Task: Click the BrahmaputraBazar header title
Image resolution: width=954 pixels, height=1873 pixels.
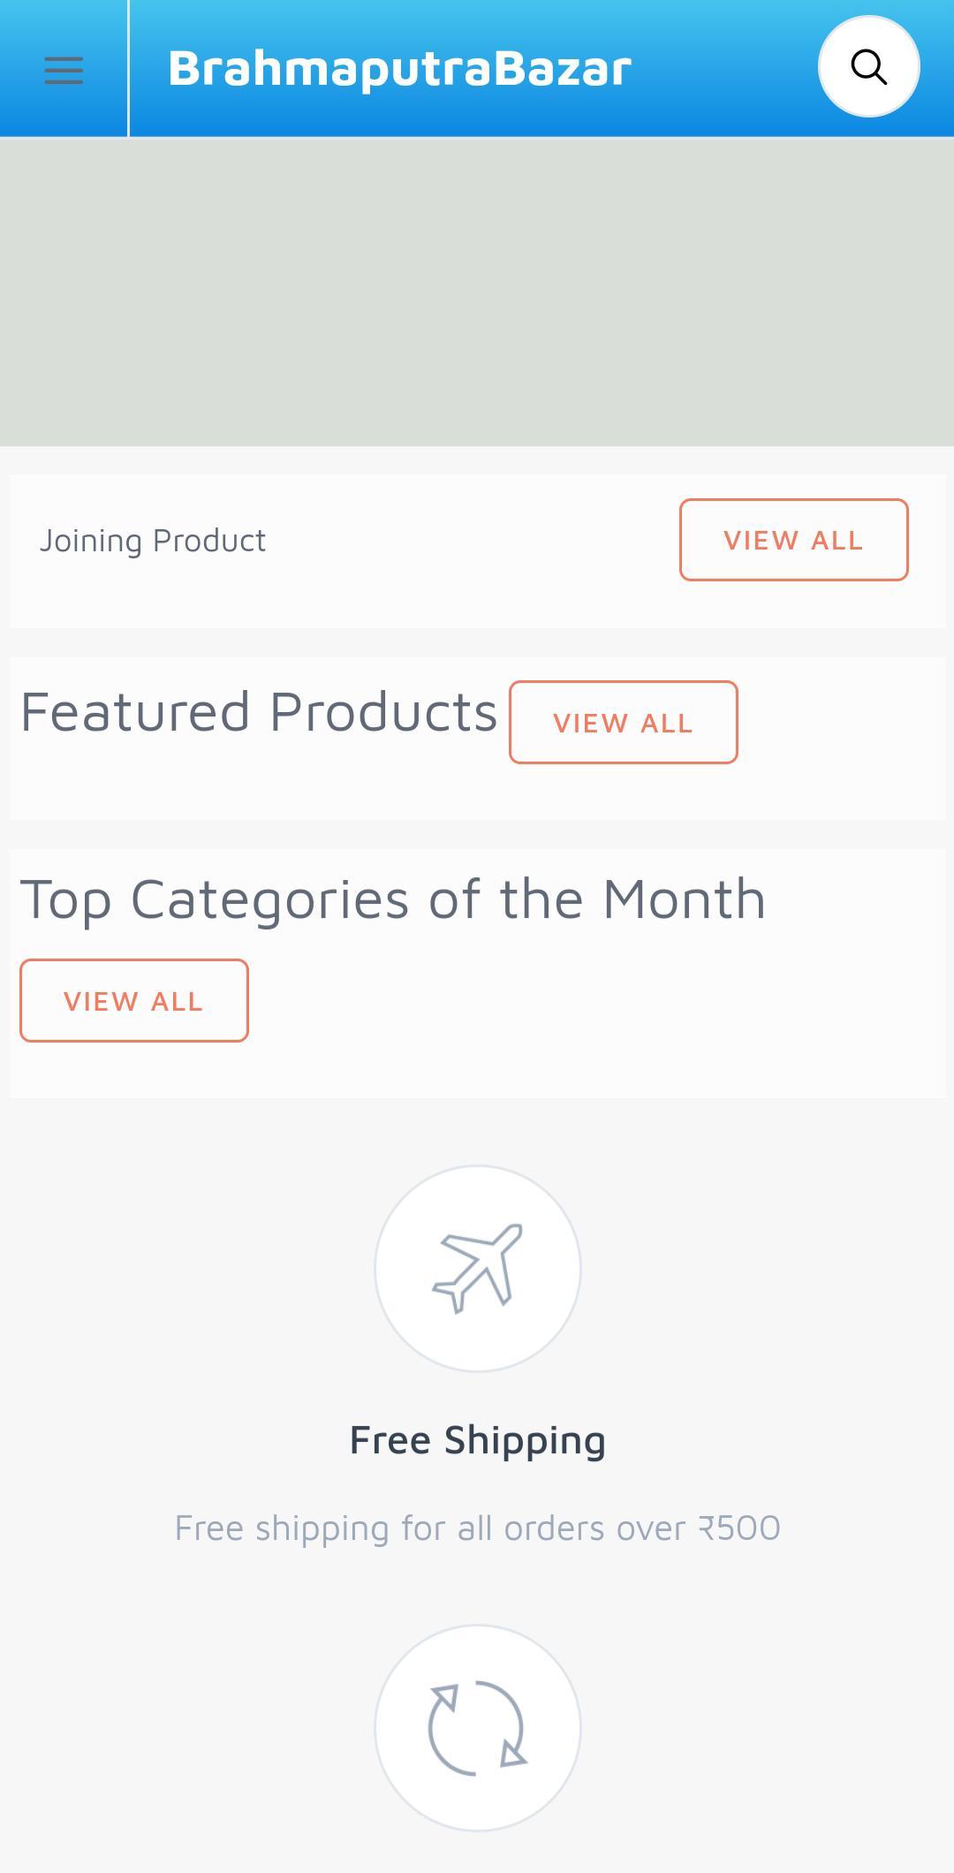Action: tap(399, 68)
